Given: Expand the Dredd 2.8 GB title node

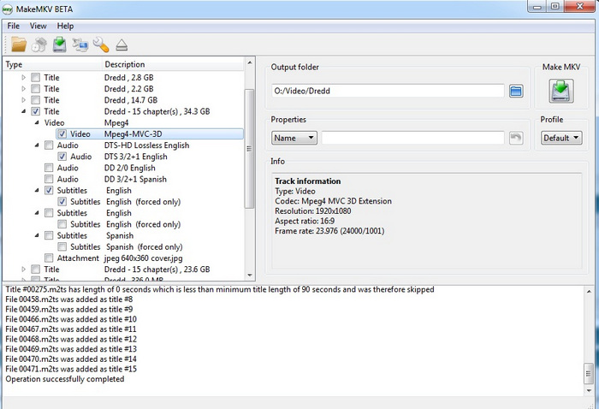Looking at the screenshot, I should click(x=24, y=78).
